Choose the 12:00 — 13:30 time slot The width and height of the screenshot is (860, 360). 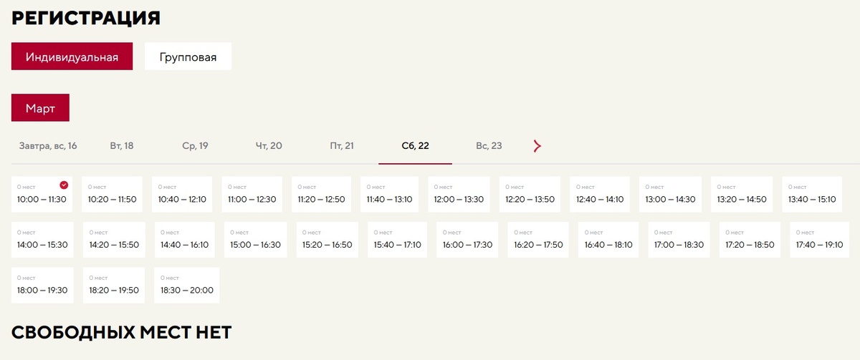pos(459,195)
